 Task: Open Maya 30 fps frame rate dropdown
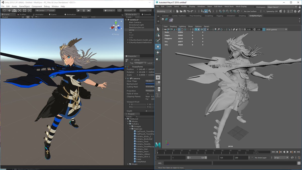[281, 158]
